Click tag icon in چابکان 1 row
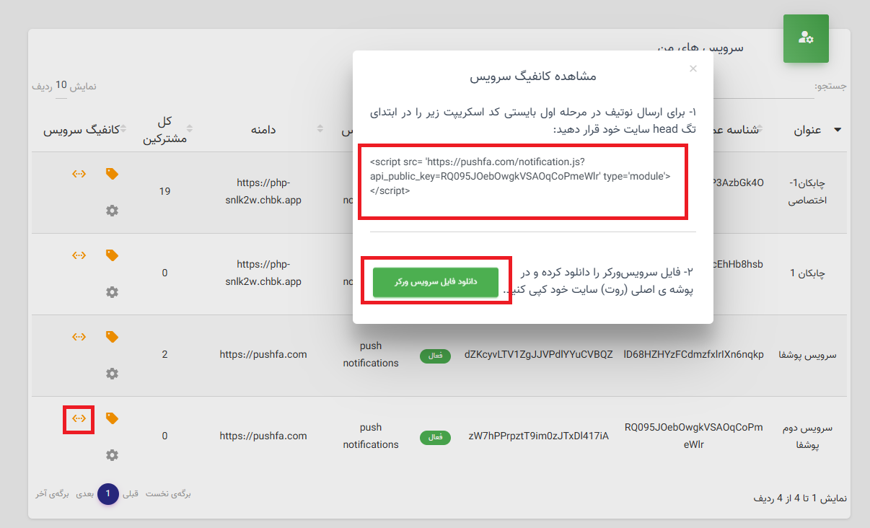The image size is (870, 528). [112, 255]
